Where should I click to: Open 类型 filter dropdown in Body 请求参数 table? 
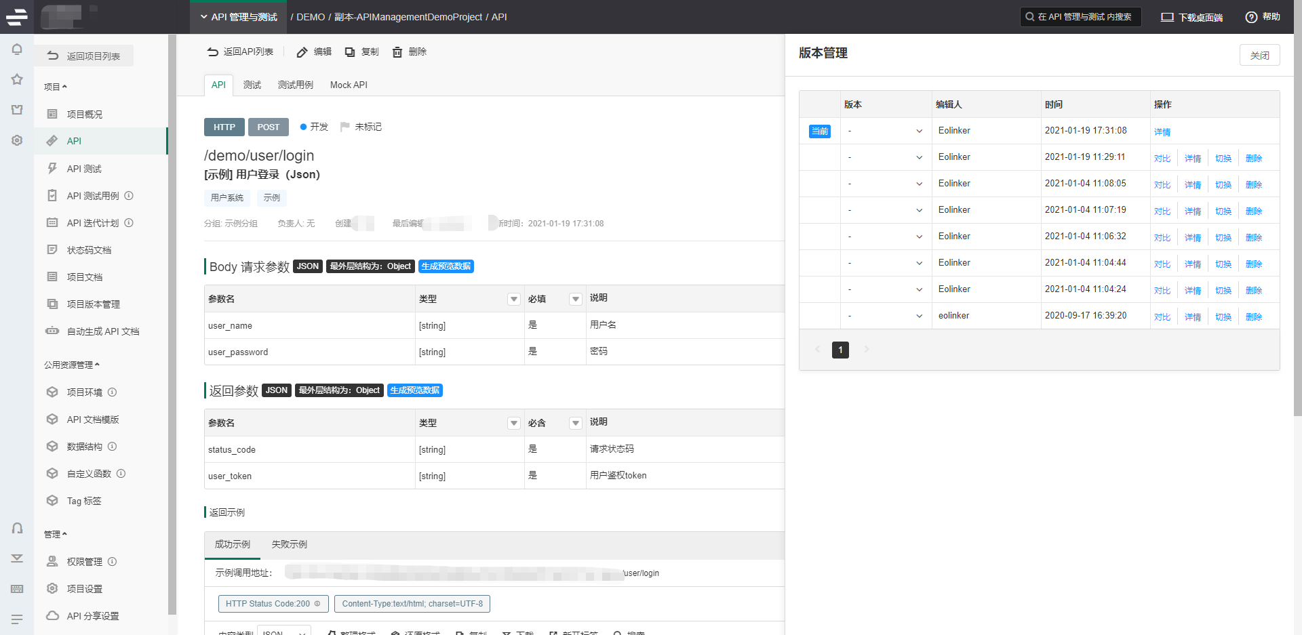(x=514, y=299)
